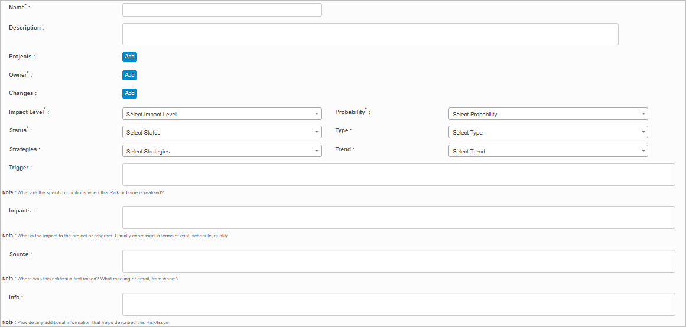The height and width of the screenshot is (327, 686).
Task: Open the Select Impact Level dropdown
Action: tap(222, 114)
